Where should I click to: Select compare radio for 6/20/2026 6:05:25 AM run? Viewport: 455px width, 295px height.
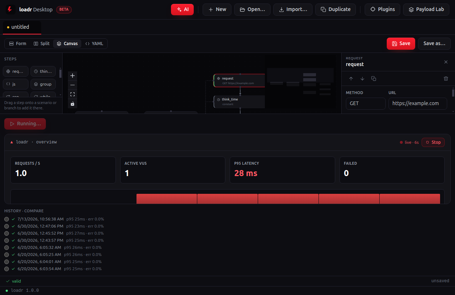[7, 255]
